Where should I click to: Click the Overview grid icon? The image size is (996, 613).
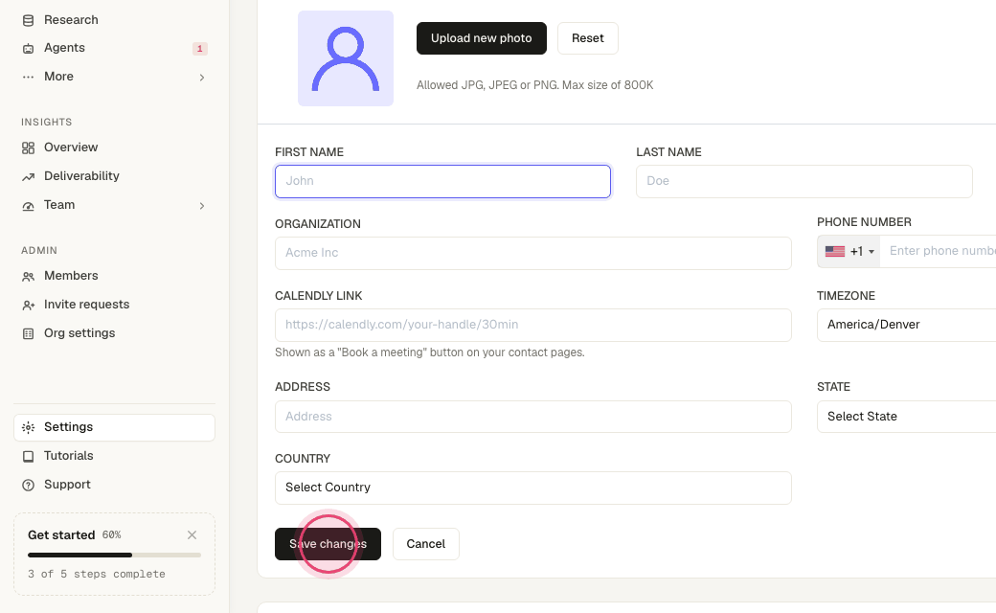(x=28, y=148)
